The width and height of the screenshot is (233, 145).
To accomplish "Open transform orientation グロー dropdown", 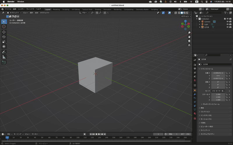I will click(x=84, y=13).
